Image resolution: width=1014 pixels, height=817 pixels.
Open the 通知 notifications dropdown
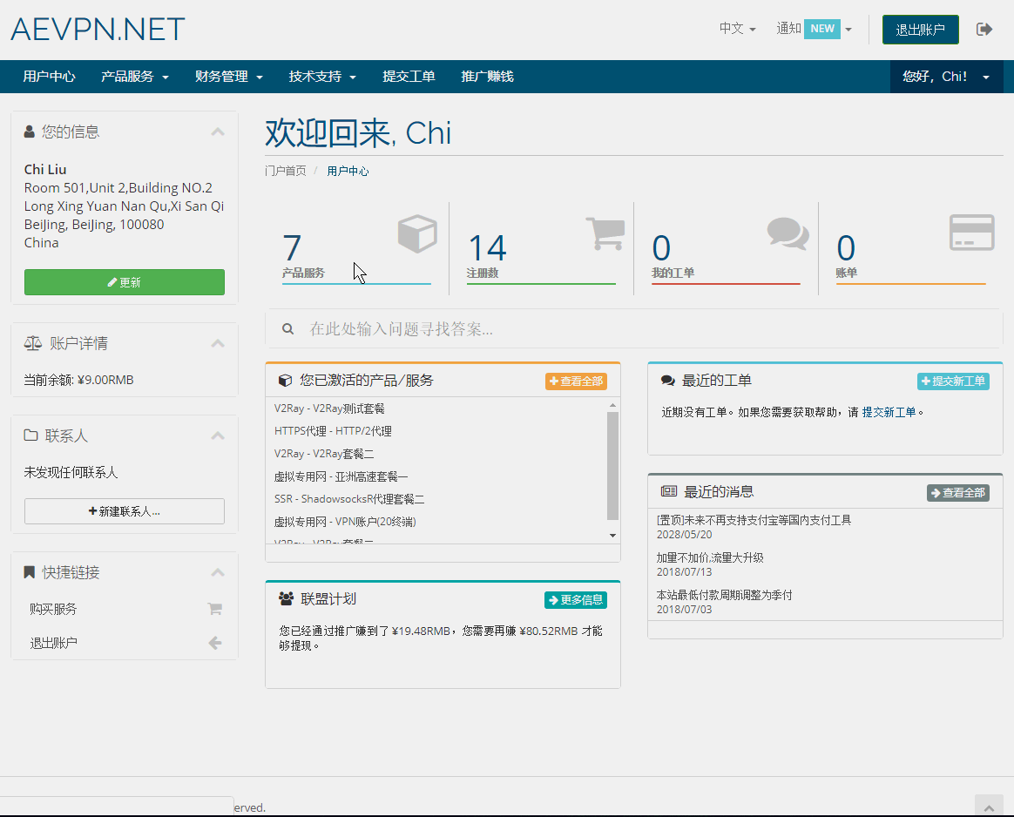pyautogui.click(x=815, y=29)
